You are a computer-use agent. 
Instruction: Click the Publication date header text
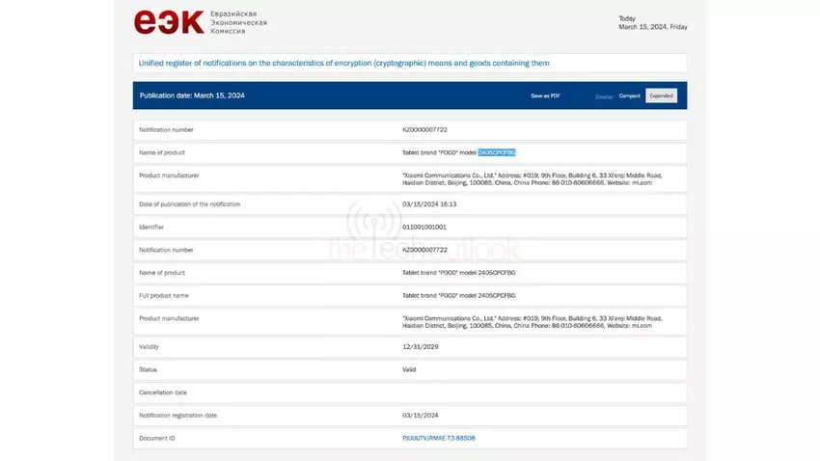[x=192, y=95]
